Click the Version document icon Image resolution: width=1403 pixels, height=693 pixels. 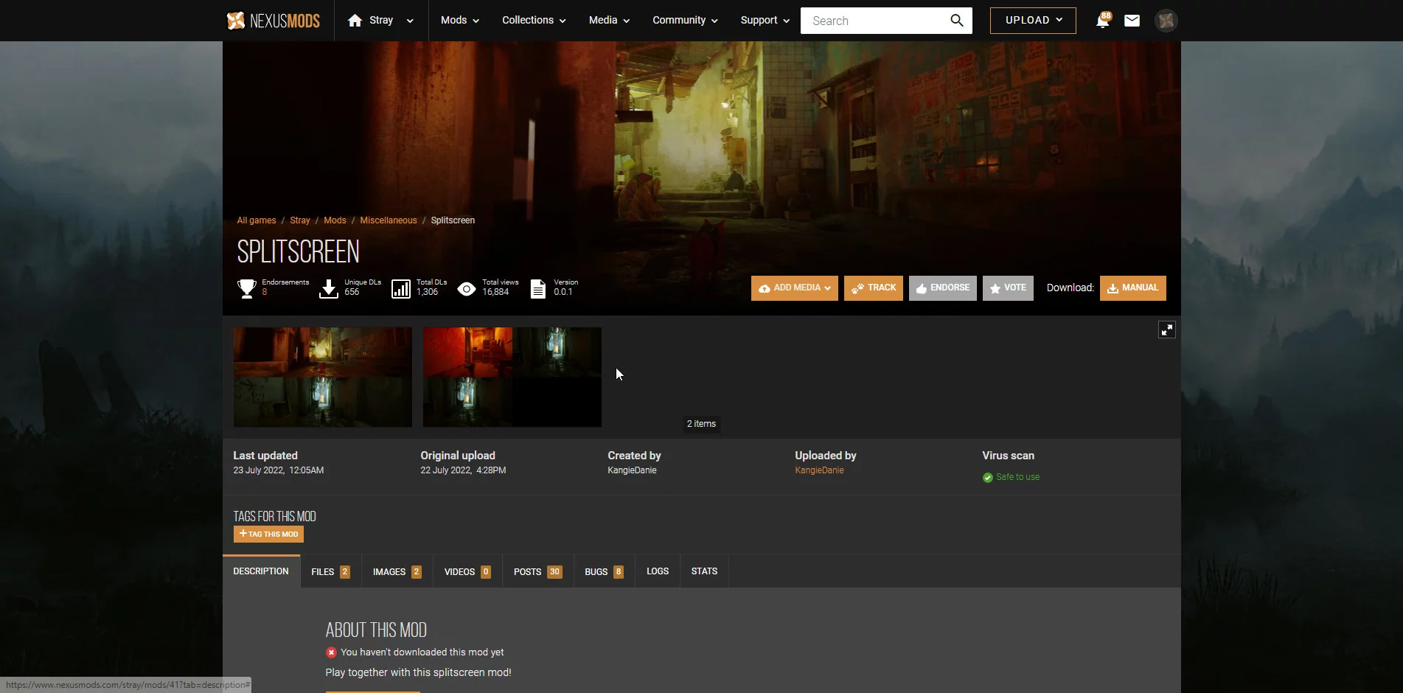(538, 288)
